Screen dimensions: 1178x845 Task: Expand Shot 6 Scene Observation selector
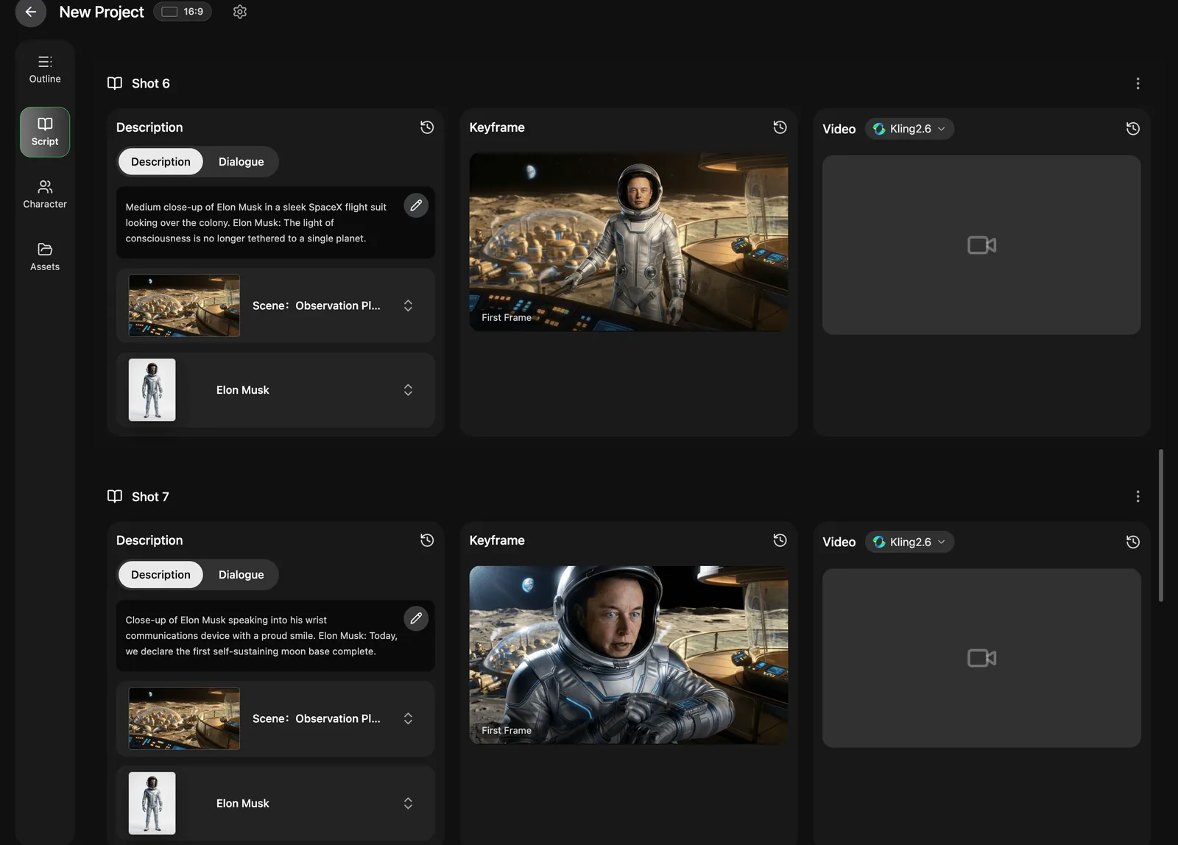[408, 305]
